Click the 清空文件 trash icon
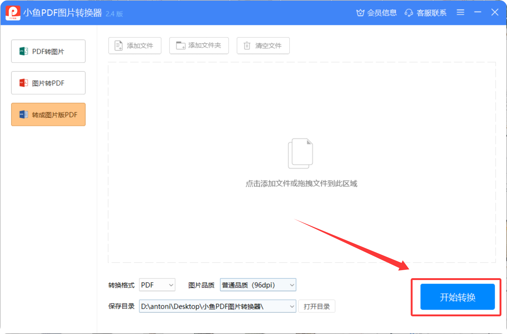 click(x=247, y=45)
